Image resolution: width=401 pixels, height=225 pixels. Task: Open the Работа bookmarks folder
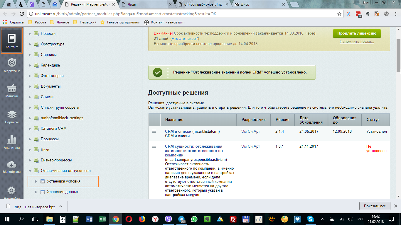point(37,22)
